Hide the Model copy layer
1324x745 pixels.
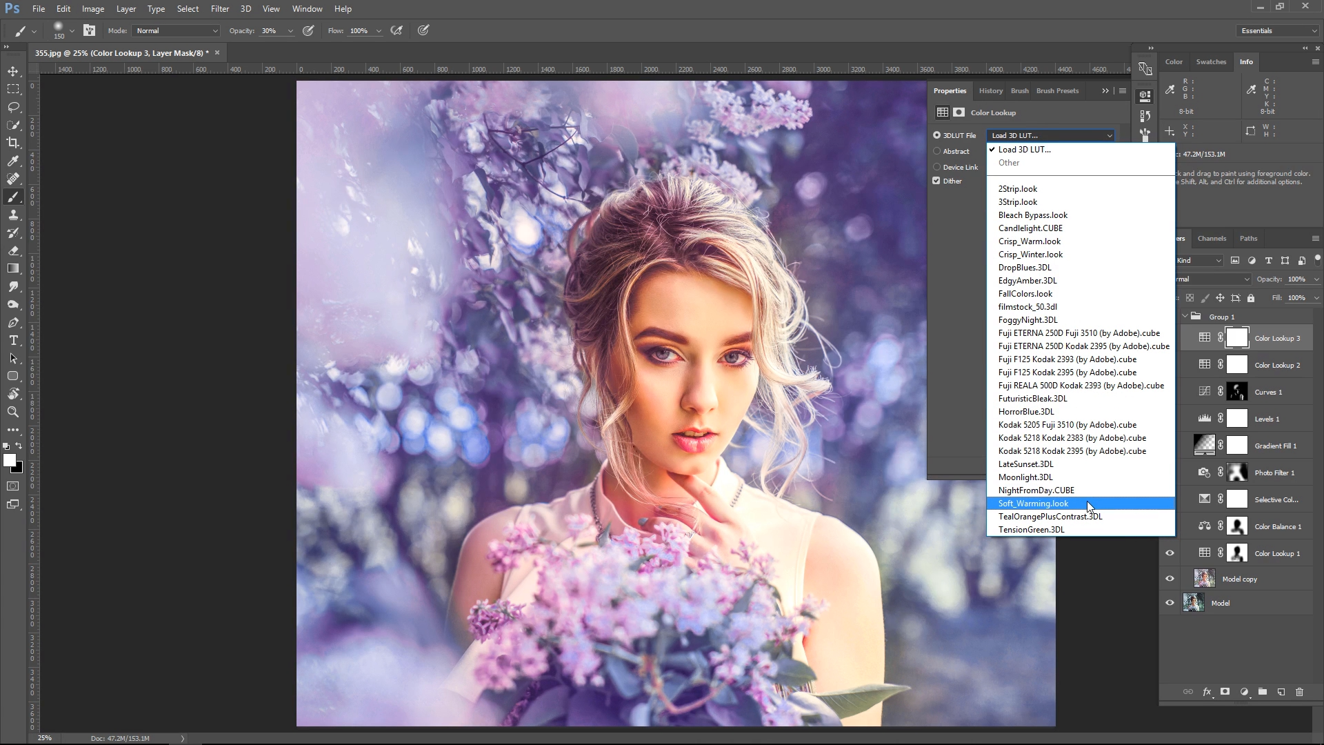coord(1170,579)
